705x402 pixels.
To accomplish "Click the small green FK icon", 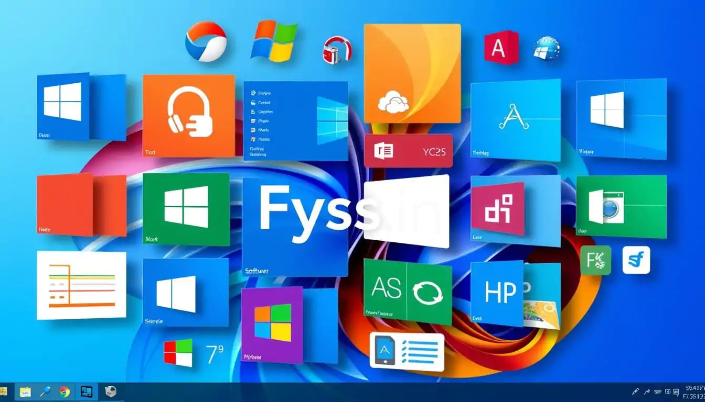I will (596, 260).
